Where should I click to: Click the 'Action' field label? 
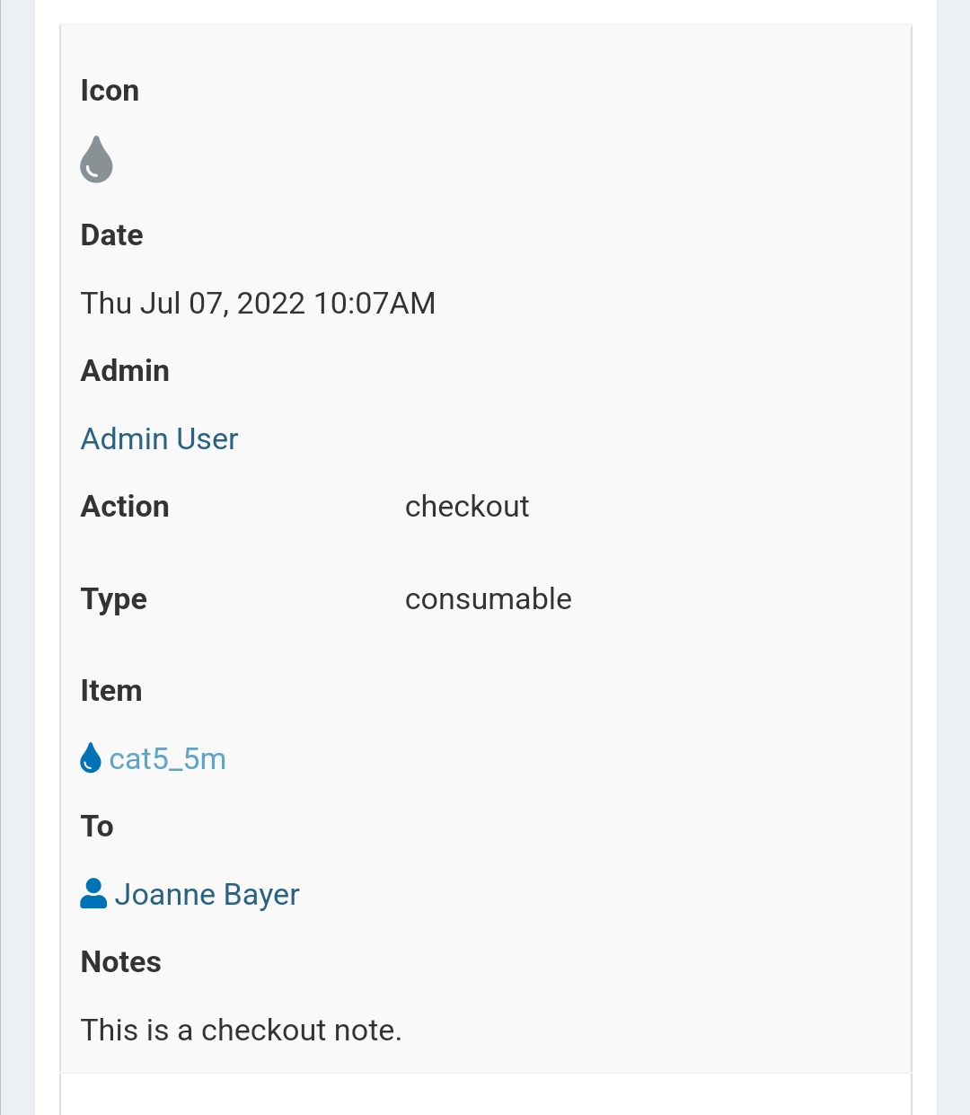125,507
